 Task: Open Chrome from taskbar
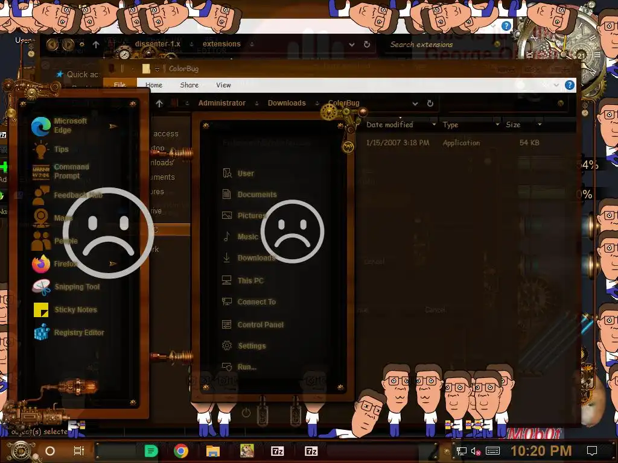[x=181, y=451]
